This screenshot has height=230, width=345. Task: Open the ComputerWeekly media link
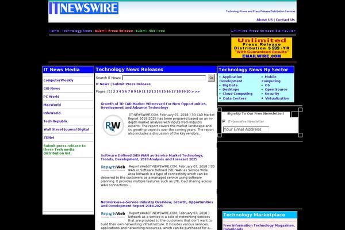click(x=58, y=80)
